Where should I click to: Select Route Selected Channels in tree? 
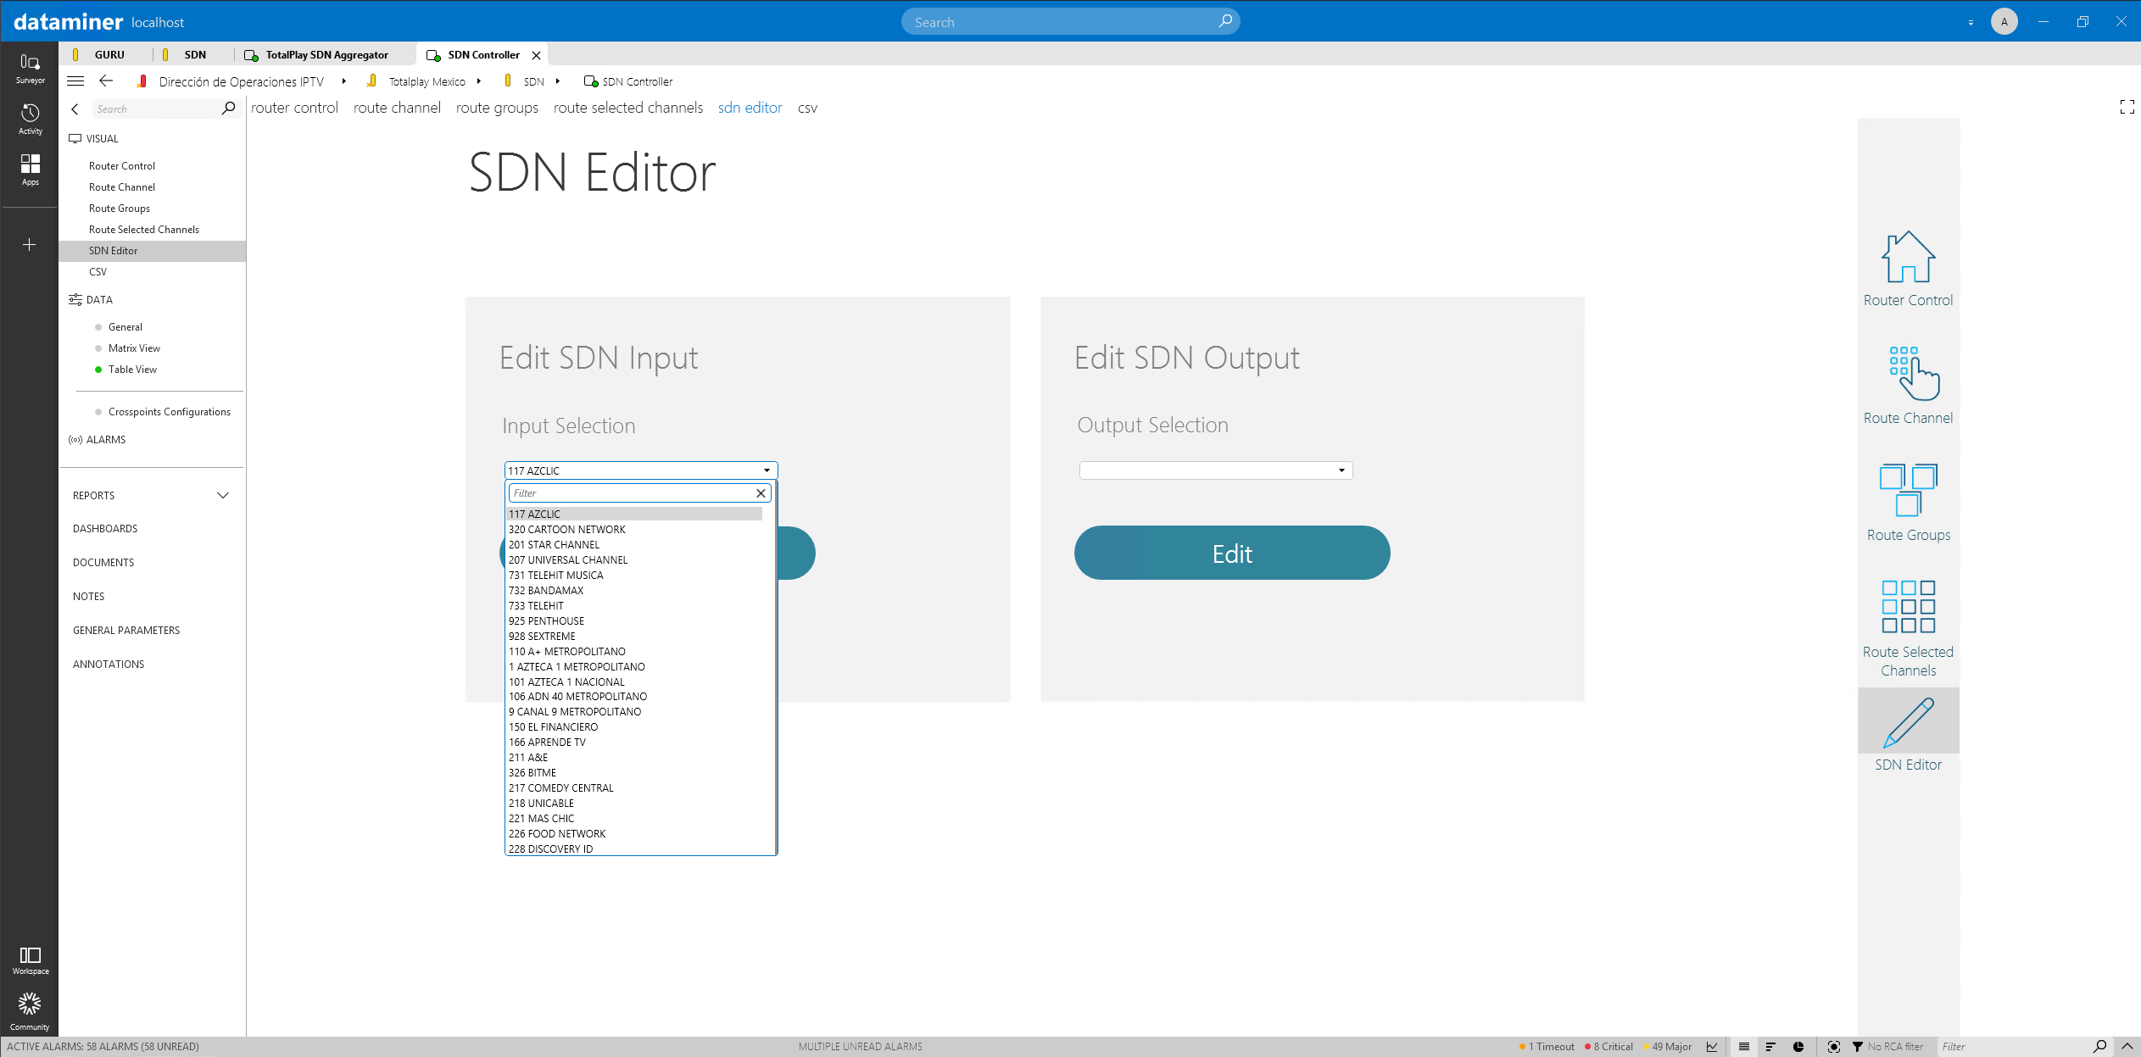point(144,230)
